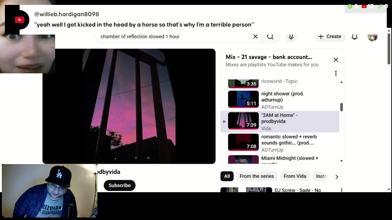Image resolution: width=392 pixels, height=220 pixels.
Task: Select the From the series chip
Action: 257,176
